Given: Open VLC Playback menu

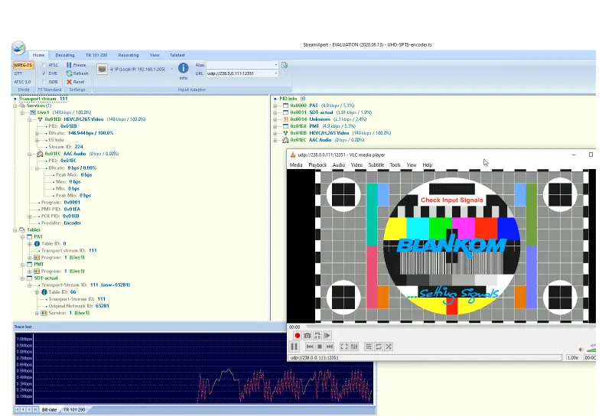Looking at the screenshot, I should tap(317, 165).
